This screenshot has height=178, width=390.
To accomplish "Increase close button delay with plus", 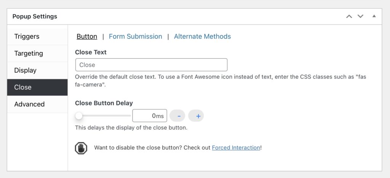I will pos(196,116).
